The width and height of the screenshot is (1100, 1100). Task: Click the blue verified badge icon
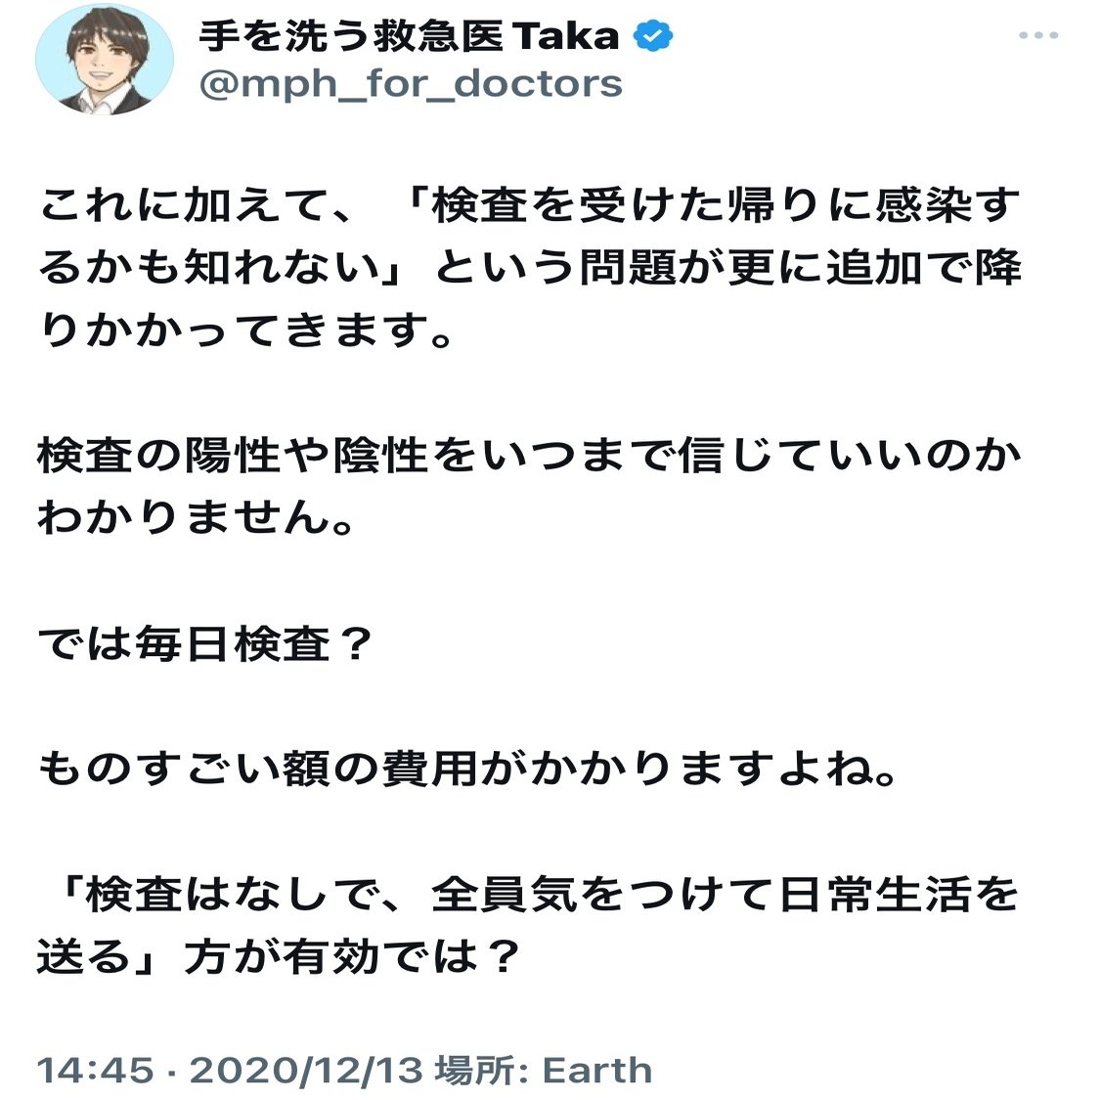point(653,36)
